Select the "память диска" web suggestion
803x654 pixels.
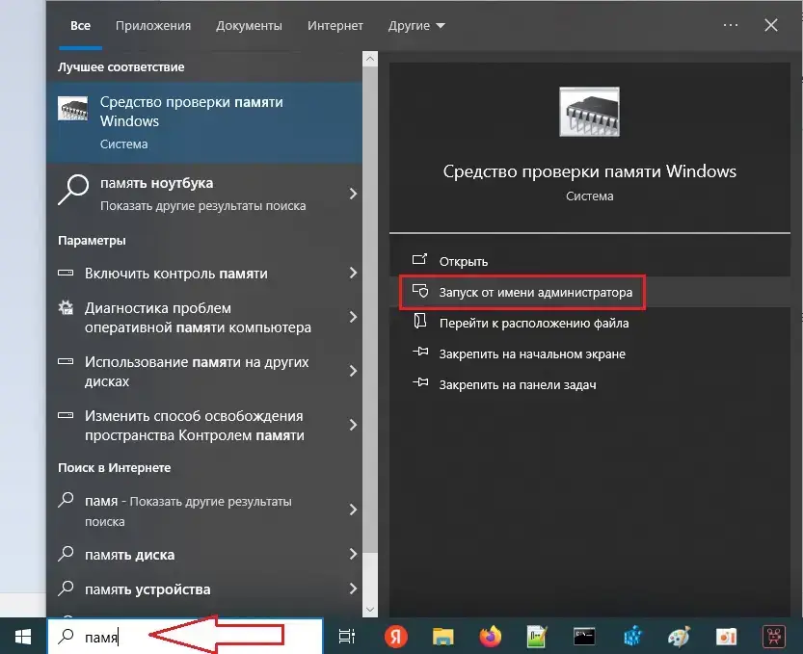tap(204, 554)
